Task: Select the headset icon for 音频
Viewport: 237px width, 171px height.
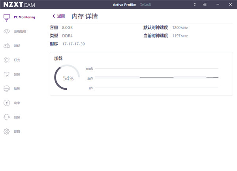Action: pyautogui.click(x=7, y=117)
